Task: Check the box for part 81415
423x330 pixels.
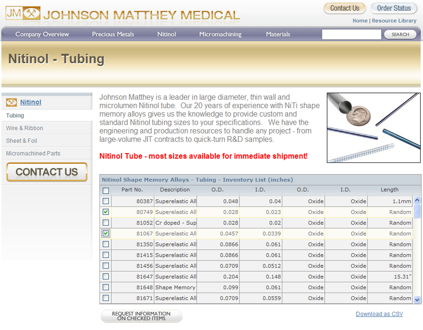Action: [x=106, y=255]
